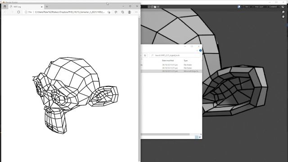Select the second File folder row

(171, 68)
